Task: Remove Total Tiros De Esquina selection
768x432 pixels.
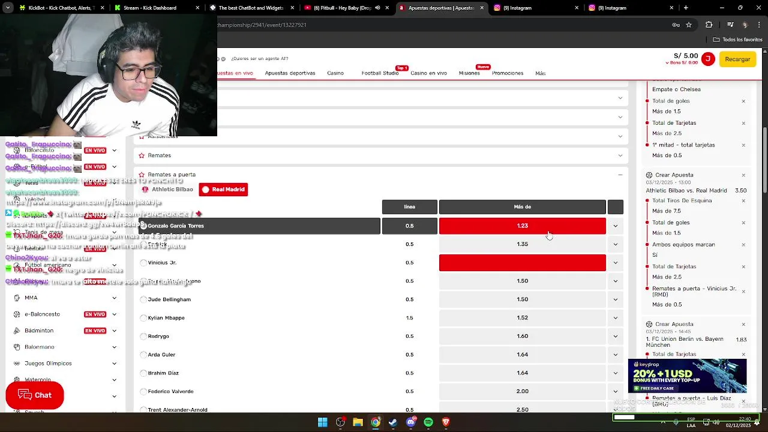Action: click(x=743, y=201)
